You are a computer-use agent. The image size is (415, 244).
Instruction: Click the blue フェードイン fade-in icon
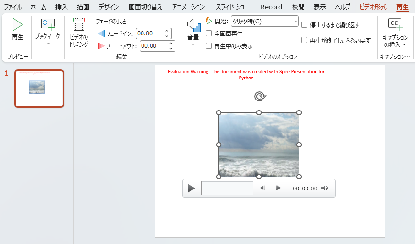point(101,33)
